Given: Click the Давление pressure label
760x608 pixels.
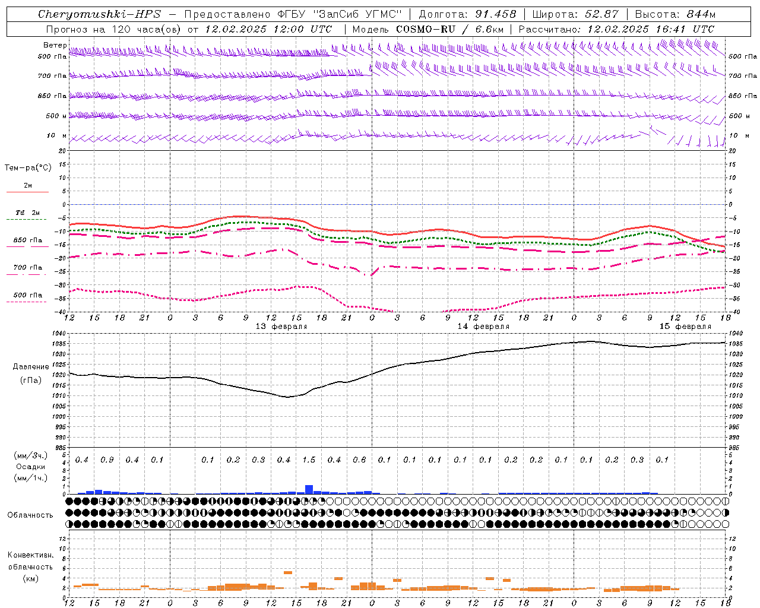Looking at the screenshot, I should (31, 367).
